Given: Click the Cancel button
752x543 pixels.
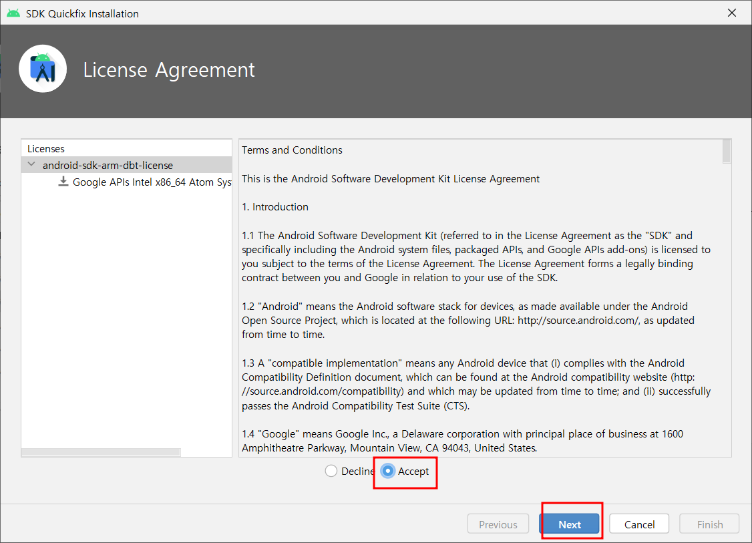Looking at the screenshot, I should [639, 524].
